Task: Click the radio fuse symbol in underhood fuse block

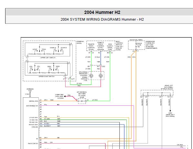Action: [x=136, y=45]
